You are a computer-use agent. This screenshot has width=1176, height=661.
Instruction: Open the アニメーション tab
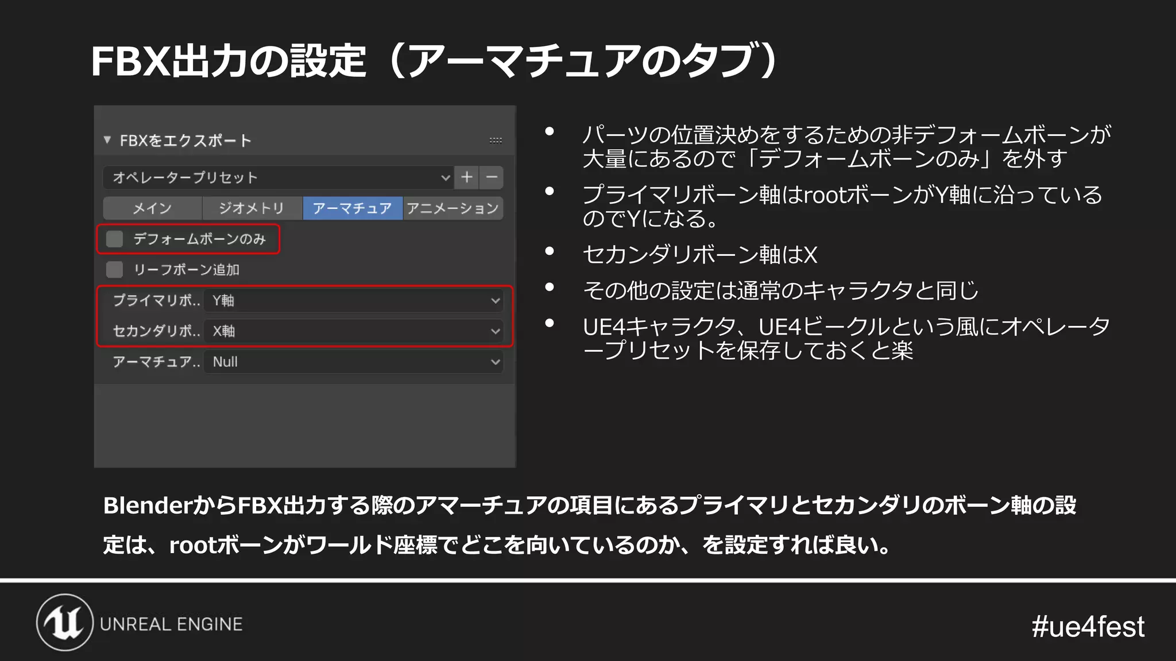[453, 208]
